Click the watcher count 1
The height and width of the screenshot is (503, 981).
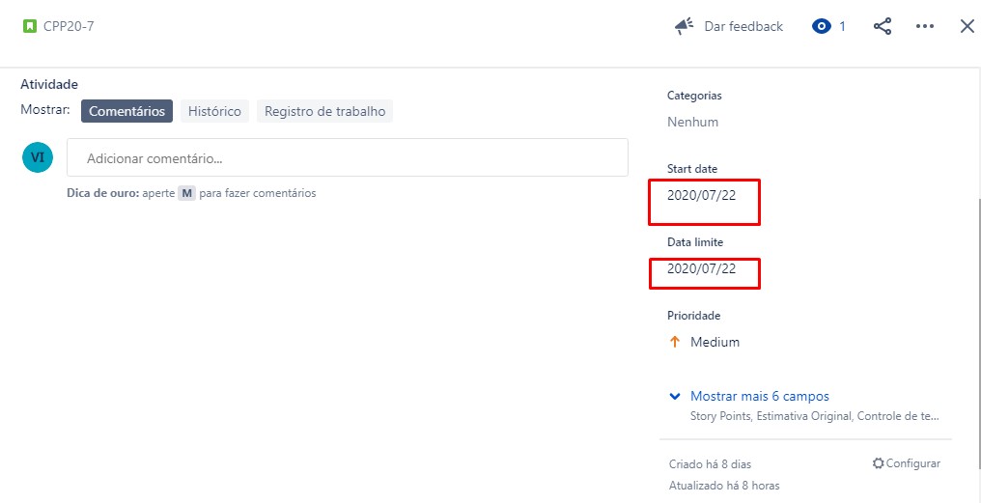click(x=842, y=26)
